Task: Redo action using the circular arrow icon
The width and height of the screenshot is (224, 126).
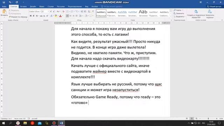Action: click(x=17, y=2)
